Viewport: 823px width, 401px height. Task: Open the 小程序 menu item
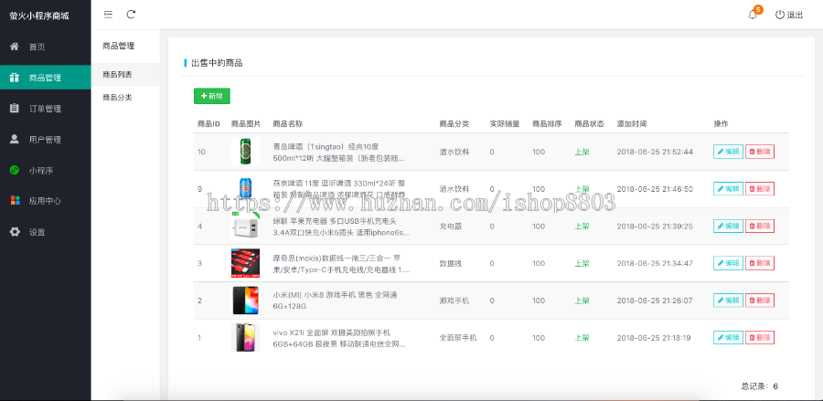tap(45, 171)
